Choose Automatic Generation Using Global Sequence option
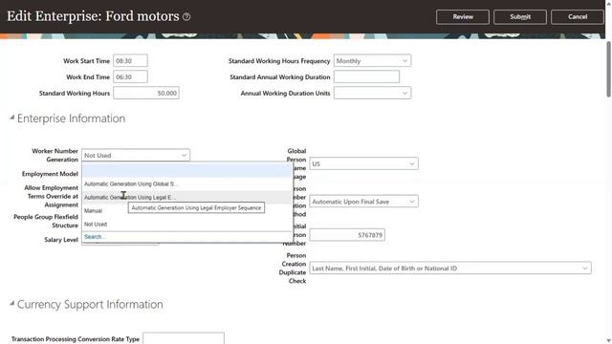 point(187,183)
